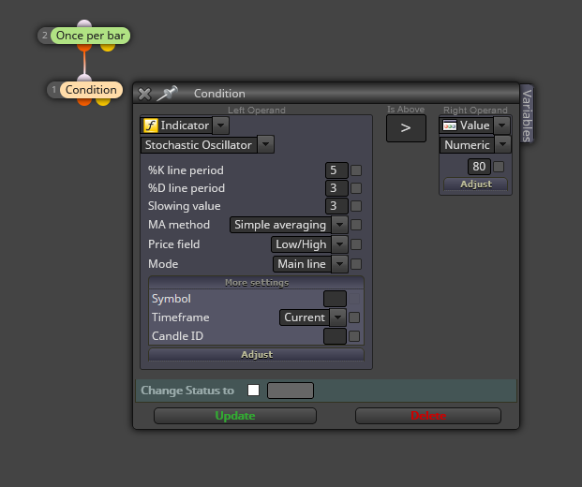Click the Symbol input field

(335, 299)
